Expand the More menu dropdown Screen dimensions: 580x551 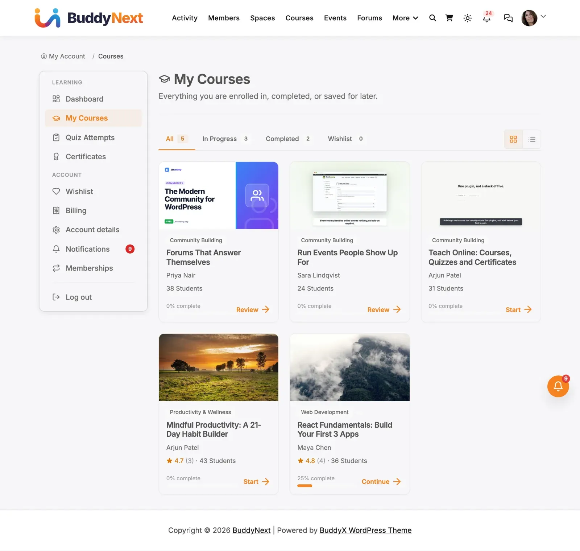point(405,18)
